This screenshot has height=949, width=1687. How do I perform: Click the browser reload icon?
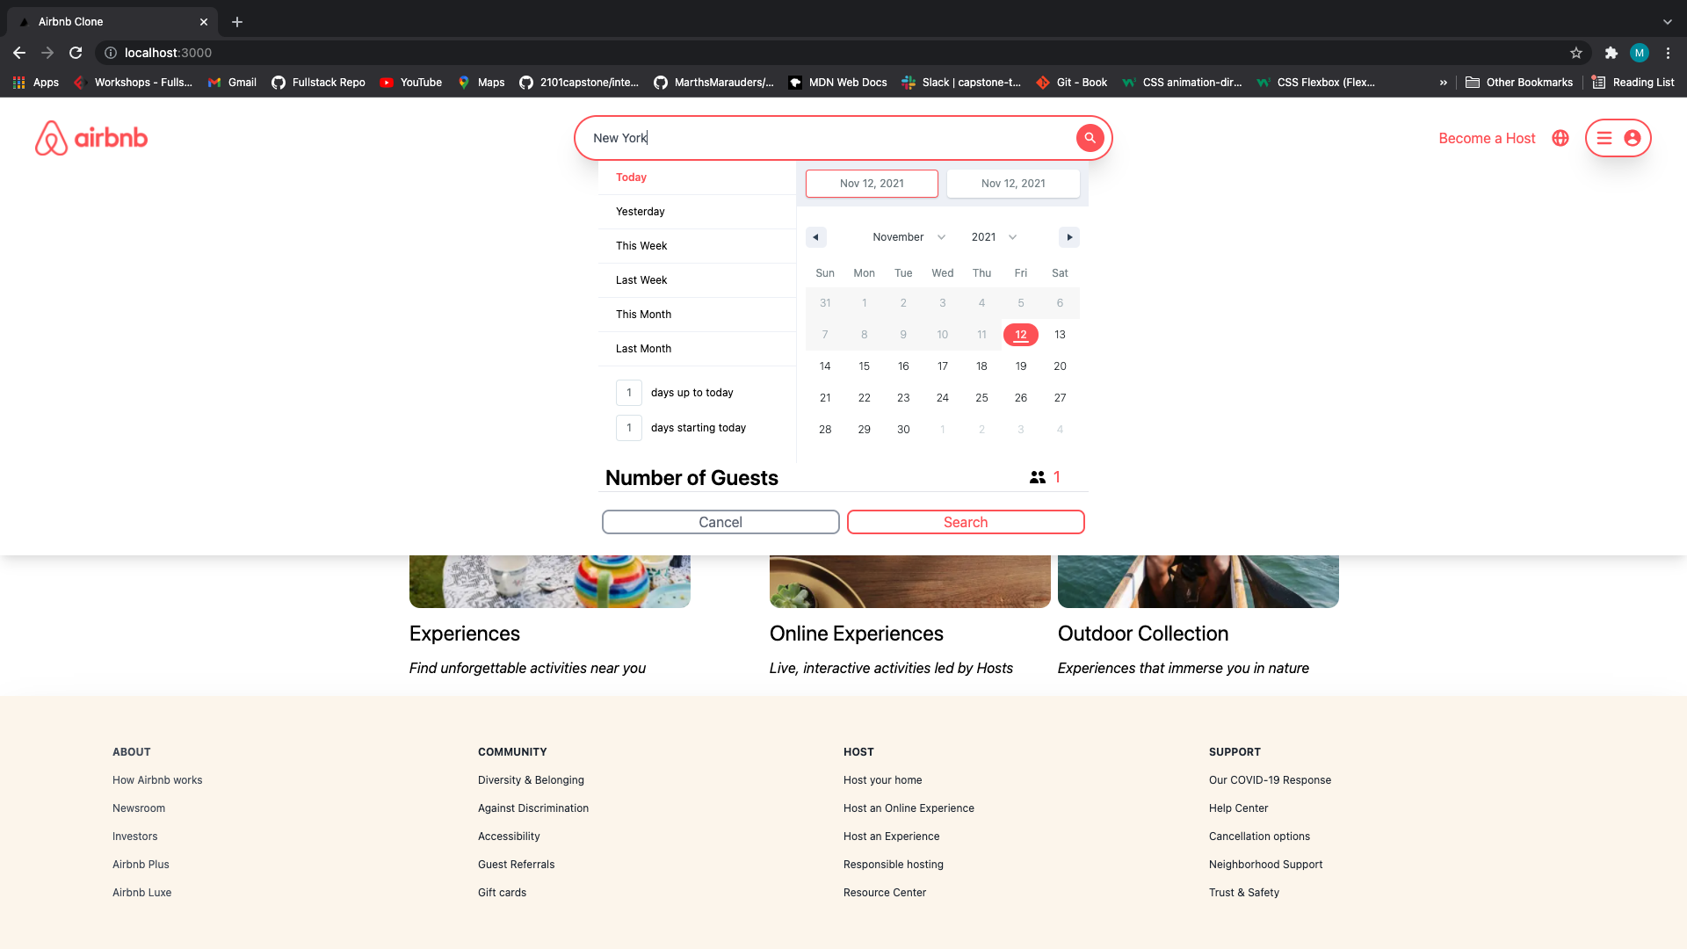(x=76, y=53)
